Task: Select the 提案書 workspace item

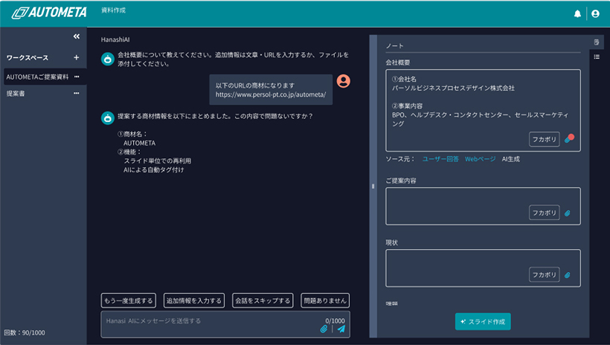Action: tap(16, 94)
